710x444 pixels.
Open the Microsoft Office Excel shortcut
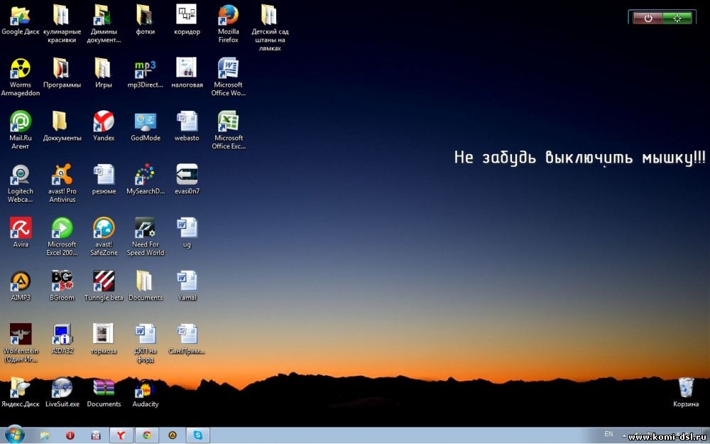point(228,121)
